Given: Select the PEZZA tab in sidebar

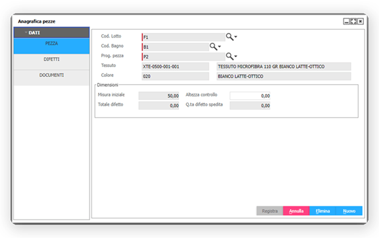Looking at the screenshot, I should tap(51, 46).
